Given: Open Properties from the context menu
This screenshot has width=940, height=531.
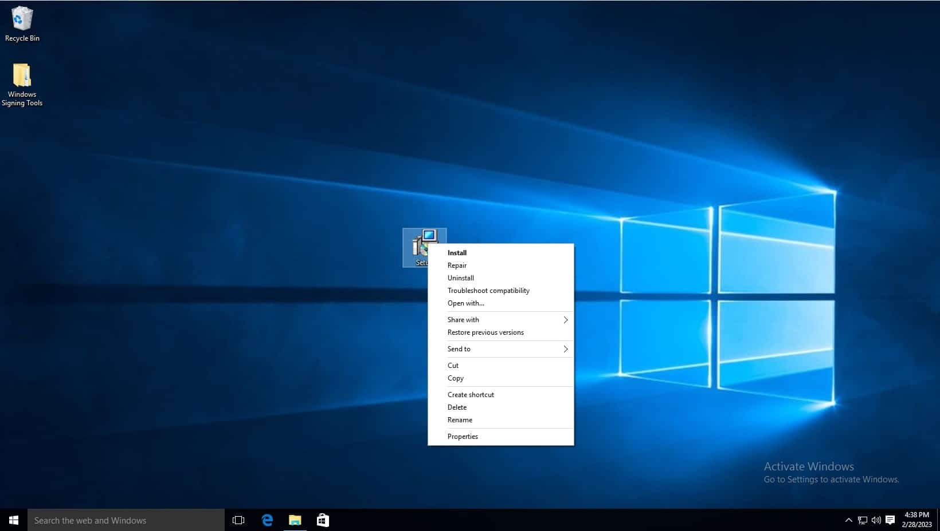Looking at the screenshot, I should tap(463, 437).
